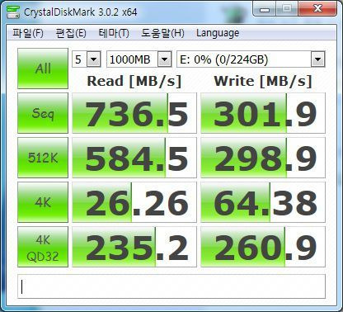Screen dimensions: 343x312
Task: Click the comment text field at bottom
Action: pyautogui.click(x=171, y=286)
